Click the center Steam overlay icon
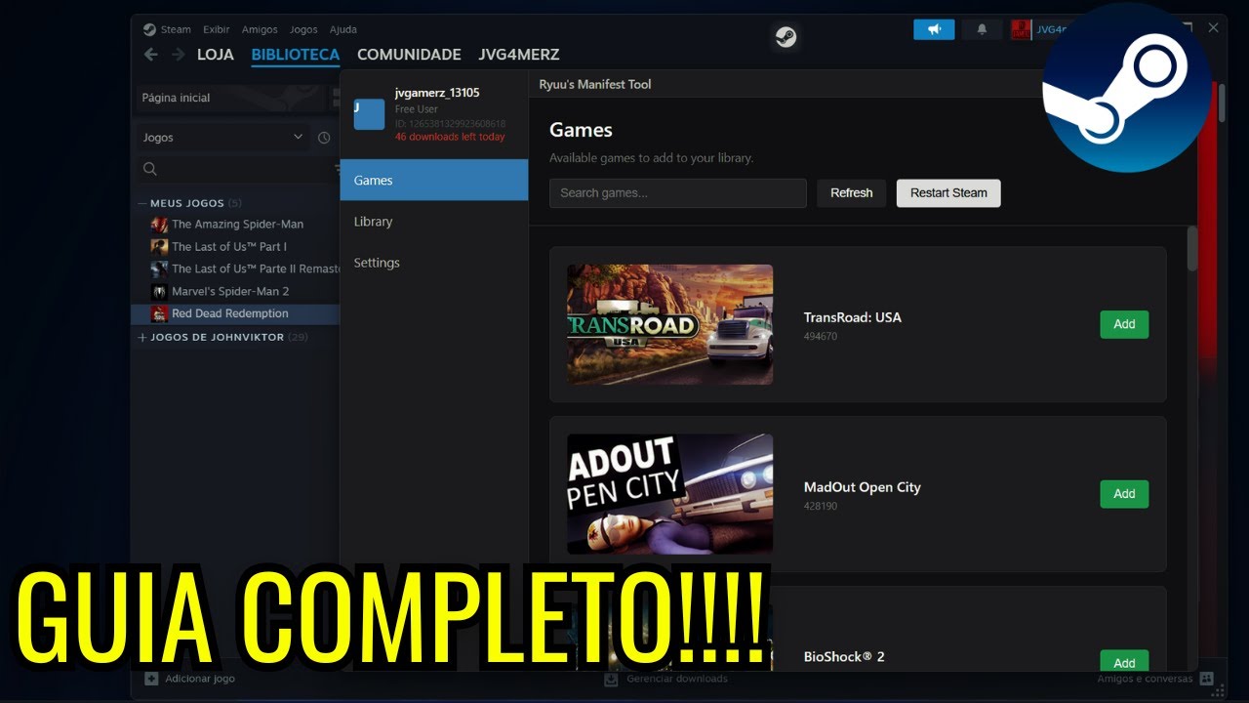1249x703 pixels. (x=786, y=37)
